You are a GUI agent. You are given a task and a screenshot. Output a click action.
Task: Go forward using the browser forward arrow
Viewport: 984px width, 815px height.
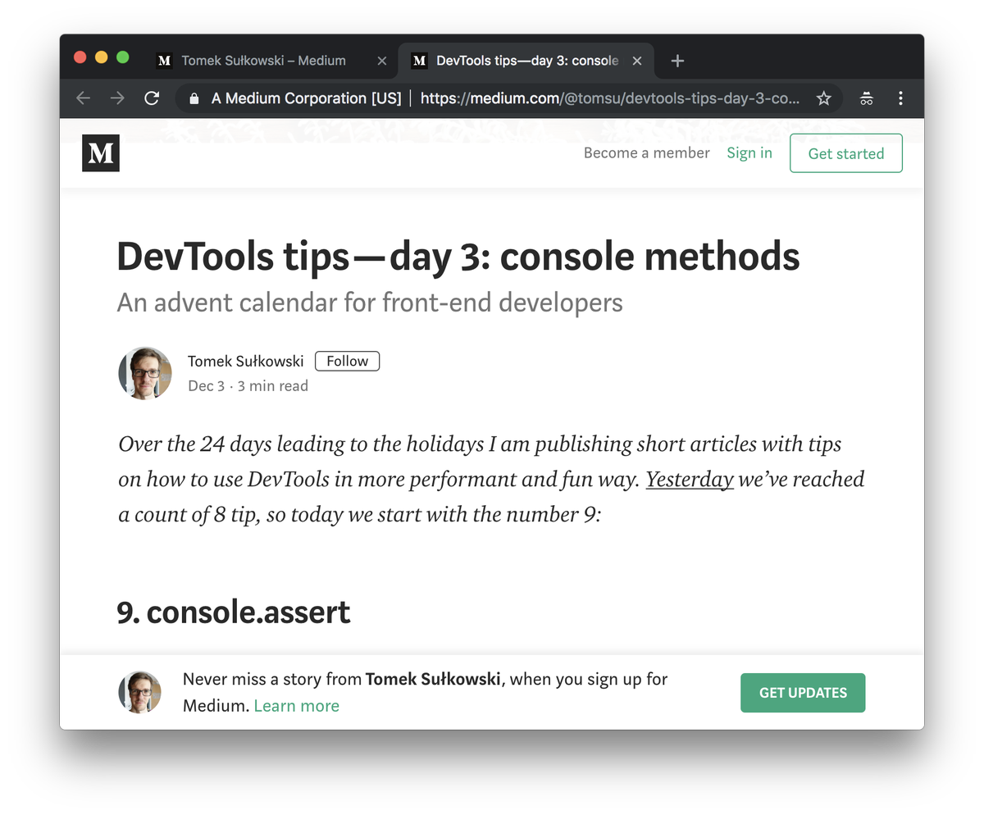117,98
